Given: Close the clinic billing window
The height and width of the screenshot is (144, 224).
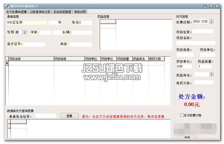Looking at the screenshot, I should coord(217,6).
